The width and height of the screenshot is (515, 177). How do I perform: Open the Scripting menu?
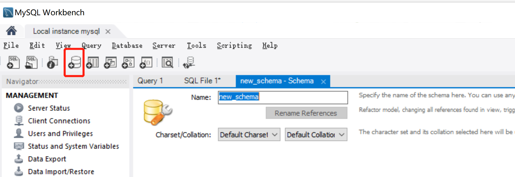click(x=234, y=45)
